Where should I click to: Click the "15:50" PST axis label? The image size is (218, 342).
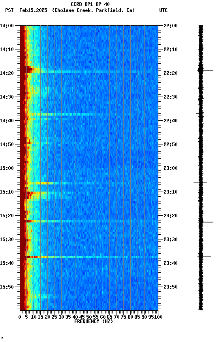coord(7,287)
